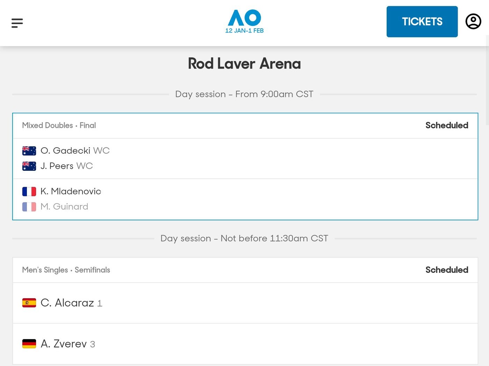This screenshot has height=366, width=489.
Task: Click the page scrollbar on right edge
Action: pos(487,80)
